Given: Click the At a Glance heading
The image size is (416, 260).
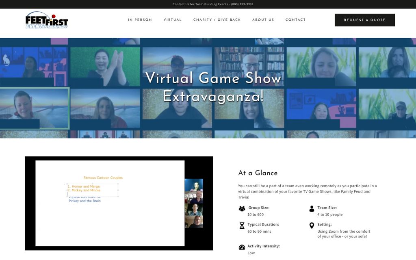Looking at the screenshot, I should click(x=258, y=173).
